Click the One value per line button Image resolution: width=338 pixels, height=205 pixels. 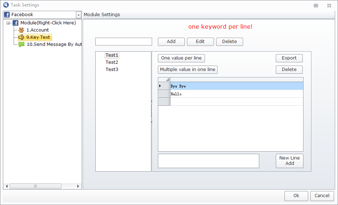(x=181, y=58)
